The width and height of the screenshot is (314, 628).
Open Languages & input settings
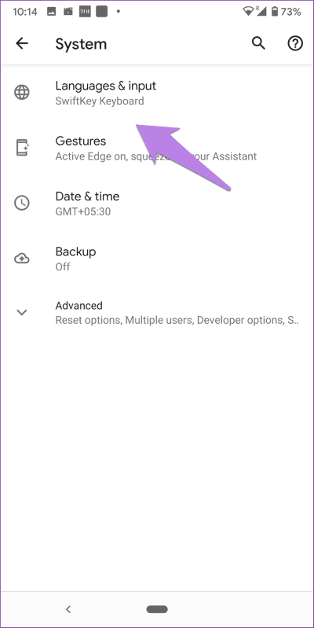click(x=157, y=93)
